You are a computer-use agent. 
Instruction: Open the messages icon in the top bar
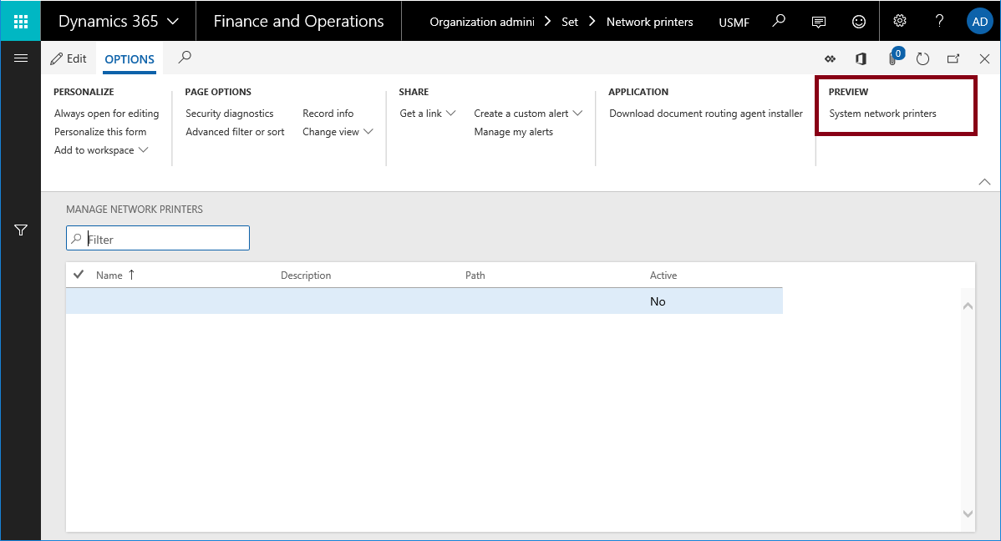pos(818,21)
